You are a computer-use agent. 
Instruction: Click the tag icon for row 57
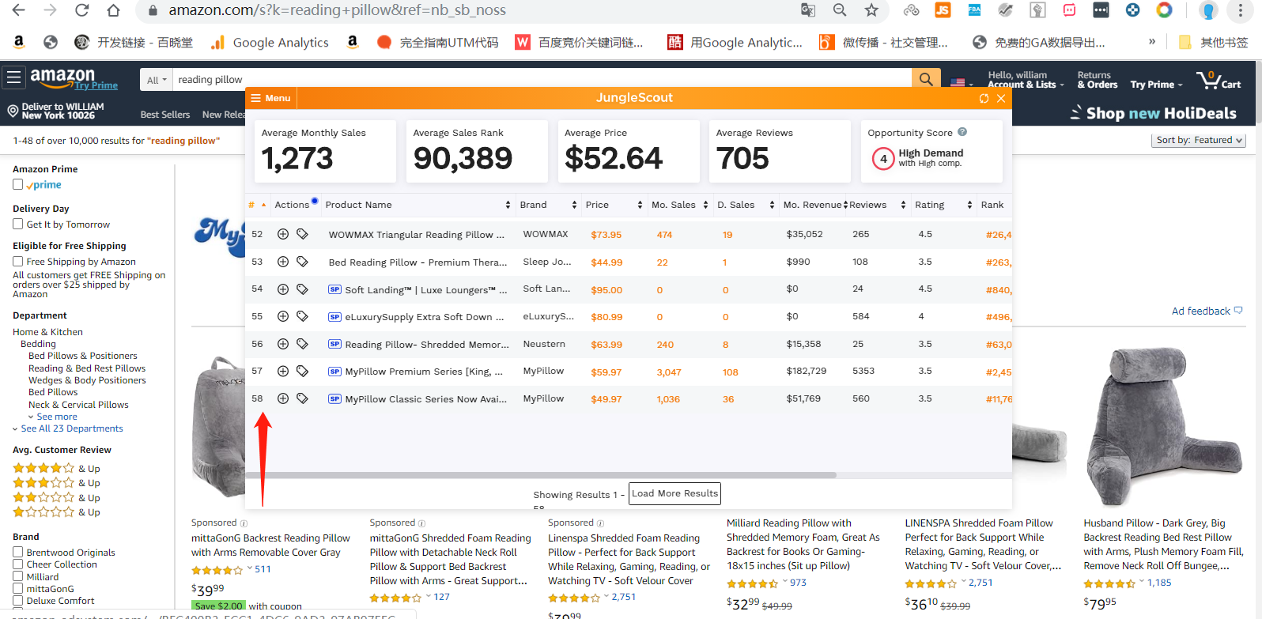pos(302,371)
